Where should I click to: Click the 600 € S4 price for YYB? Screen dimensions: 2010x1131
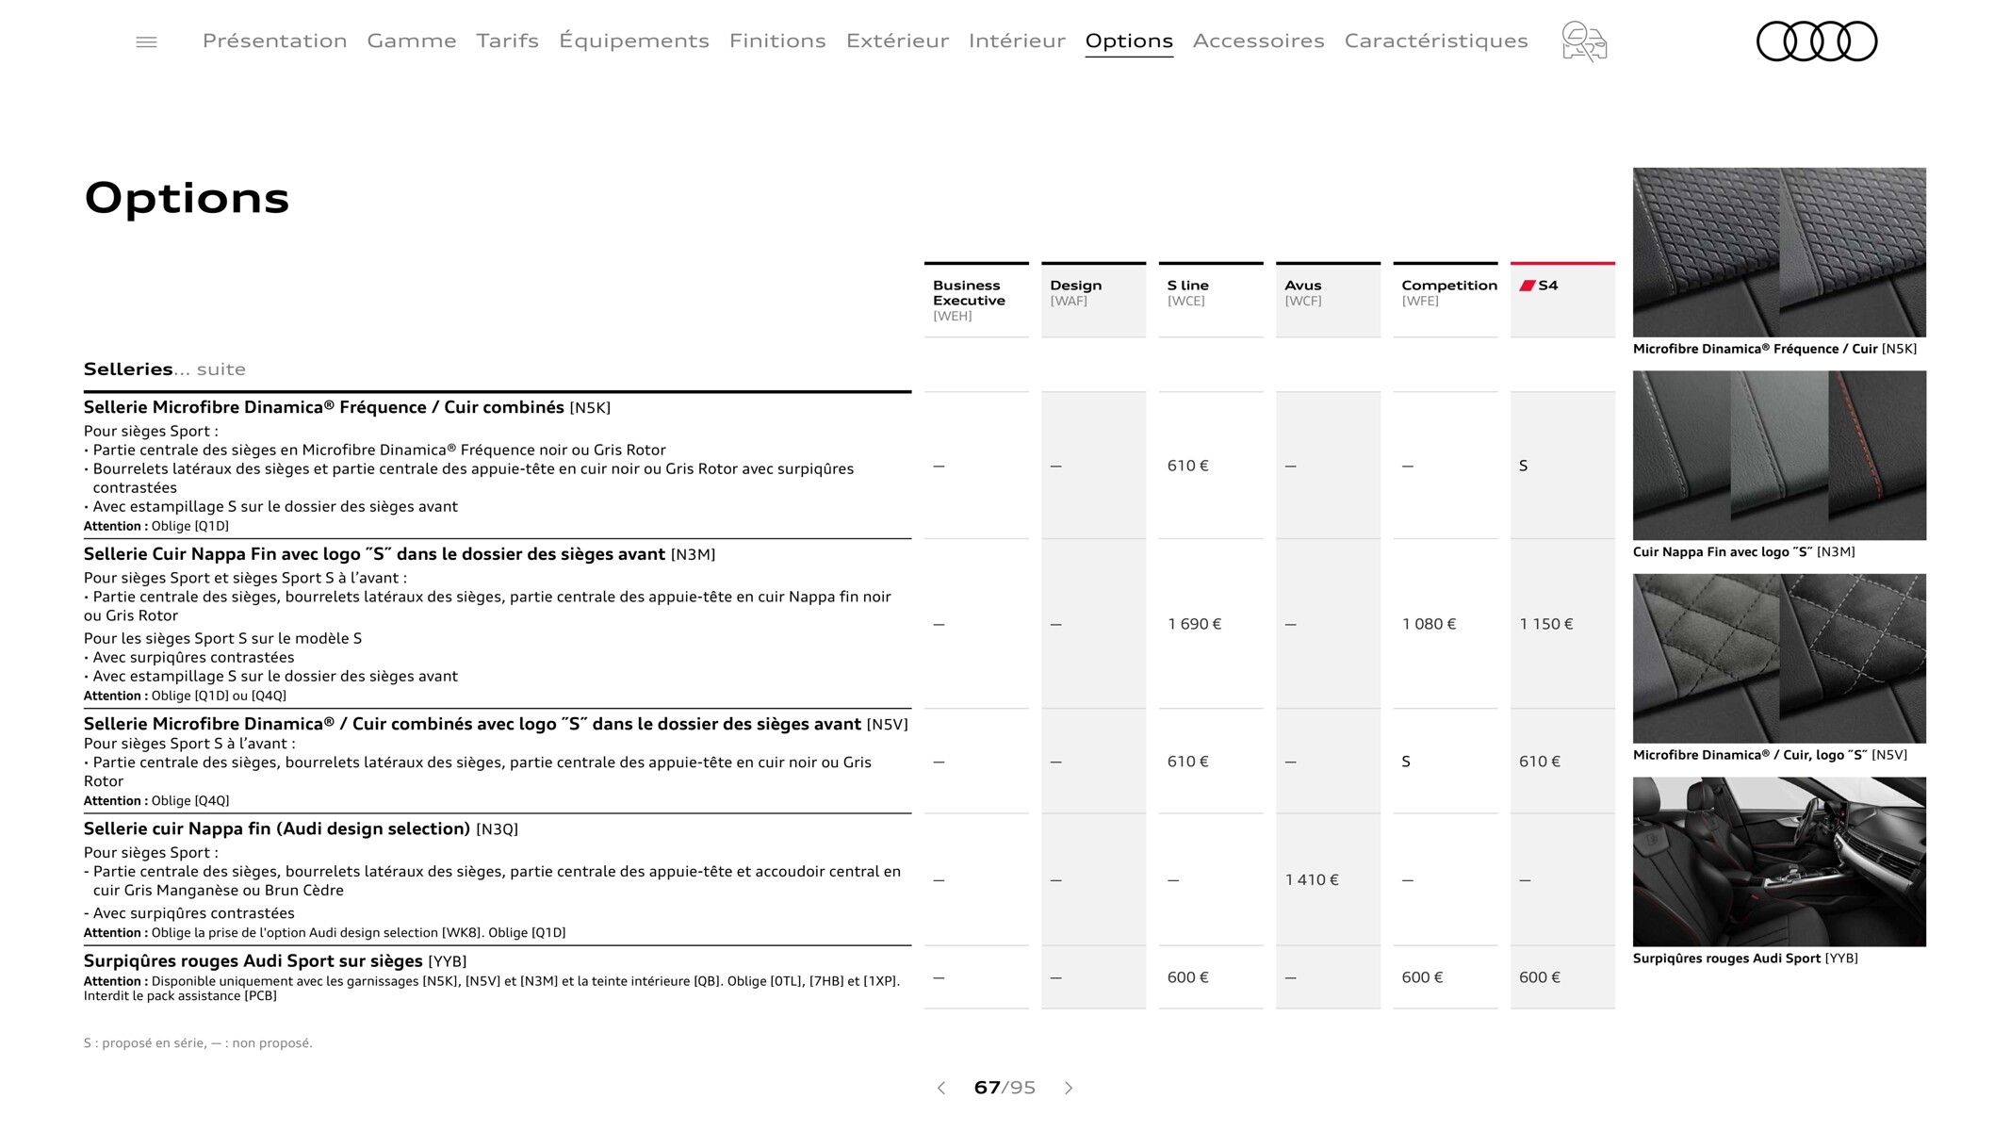click(x=1540, y=977)
